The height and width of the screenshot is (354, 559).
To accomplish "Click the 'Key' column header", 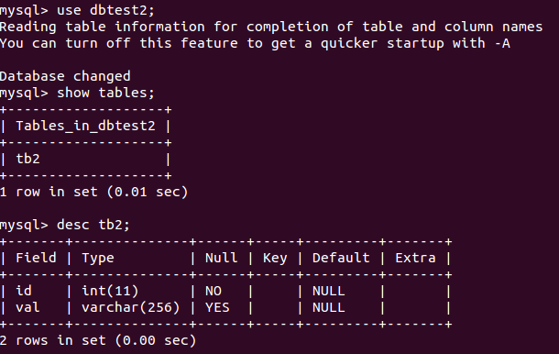I will [275, 258].
